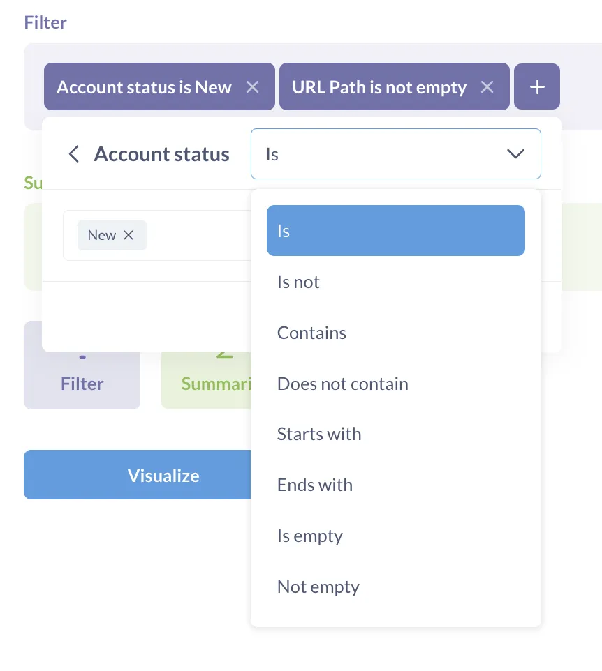Remove the New value tag

click(129, 235)
